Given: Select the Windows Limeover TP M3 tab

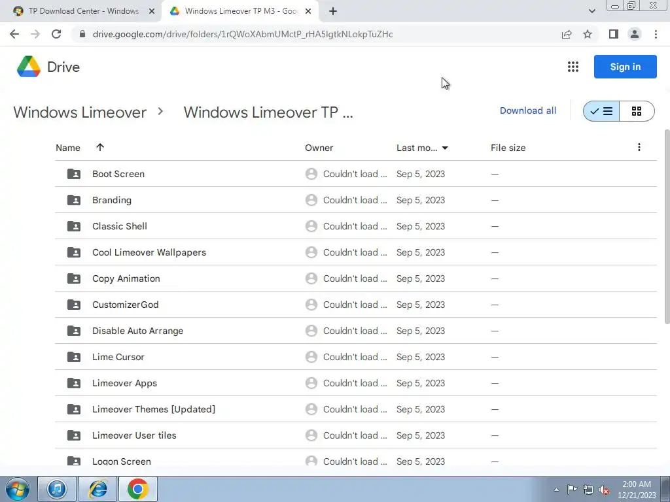Looking at the screenshot, I should (x=240, y=11).
